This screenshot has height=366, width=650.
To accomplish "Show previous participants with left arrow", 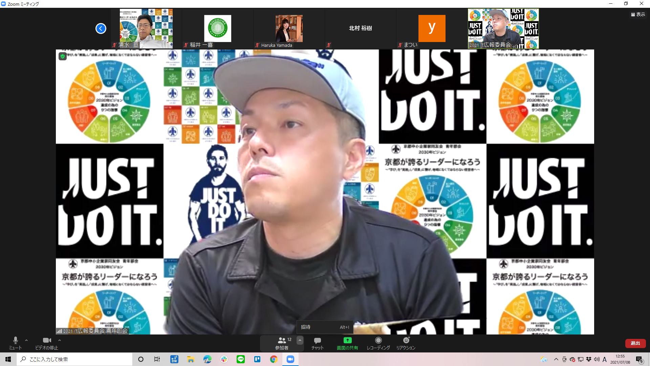I will (101, 28).
